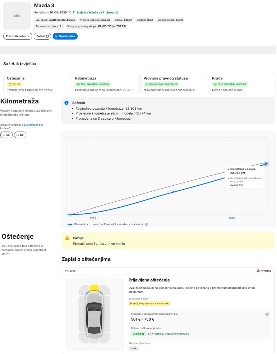Click the Zapremnina motora: 2 l chip
The height and width of the screenshot is (354, 277).
point(49,26)
